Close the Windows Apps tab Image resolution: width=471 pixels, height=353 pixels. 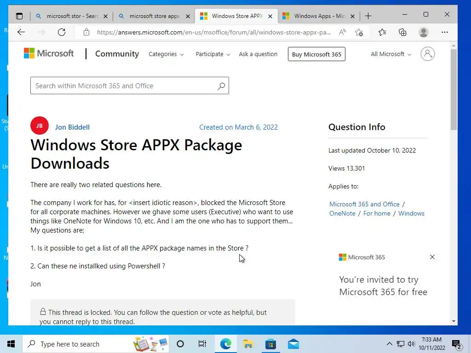click(x=353, y=16)
